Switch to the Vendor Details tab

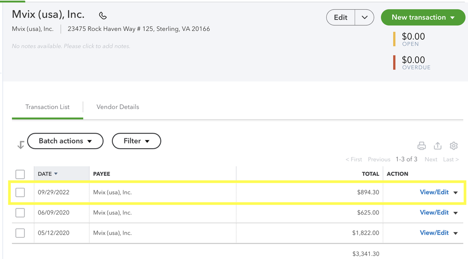point(117,107)
